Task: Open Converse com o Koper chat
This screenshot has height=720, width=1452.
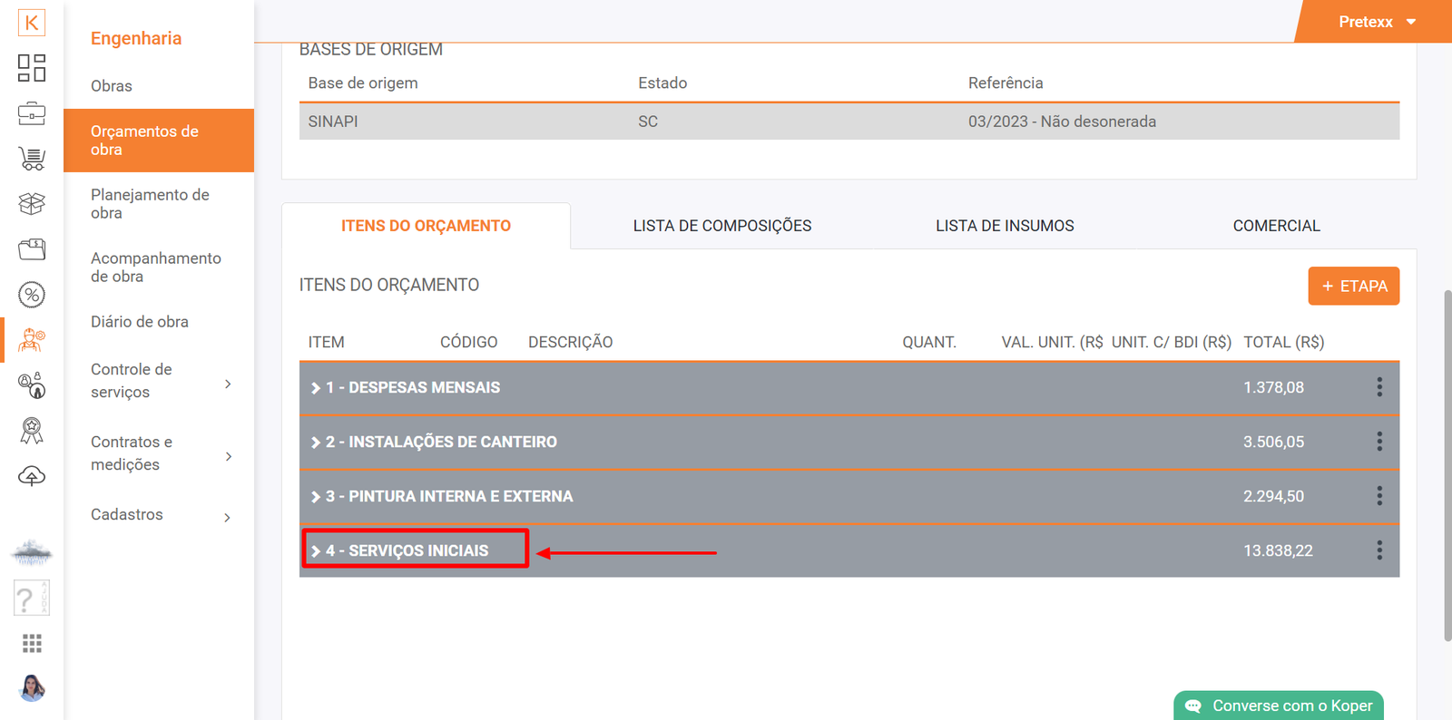Action: 1279,705
